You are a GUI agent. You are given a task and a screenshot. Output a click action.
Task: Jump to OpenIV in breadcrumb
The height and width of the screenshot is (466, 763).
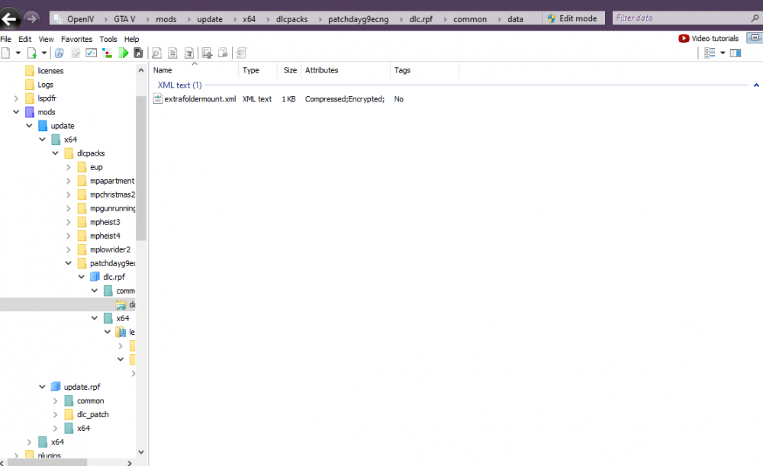point(80,19)
